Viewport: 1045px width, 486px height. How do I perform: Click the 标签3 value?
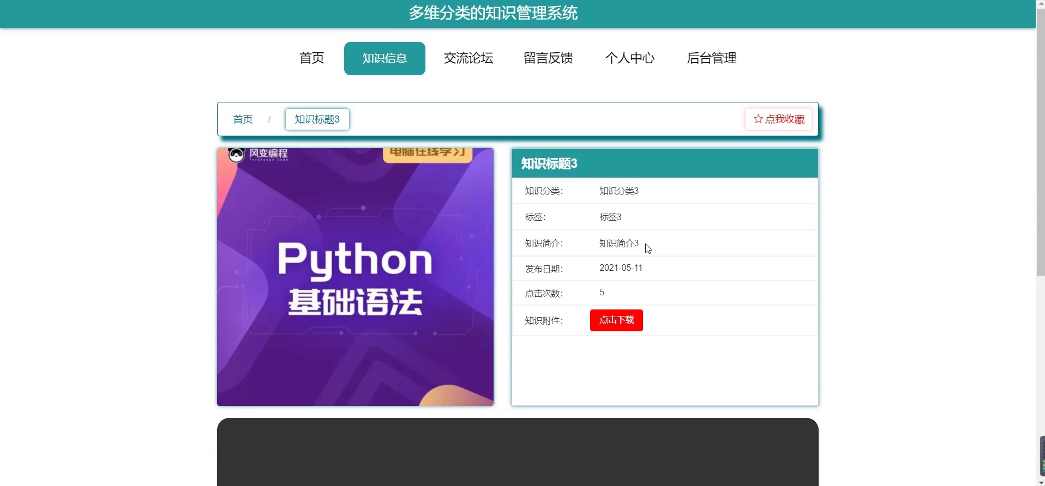pos(610,217)
